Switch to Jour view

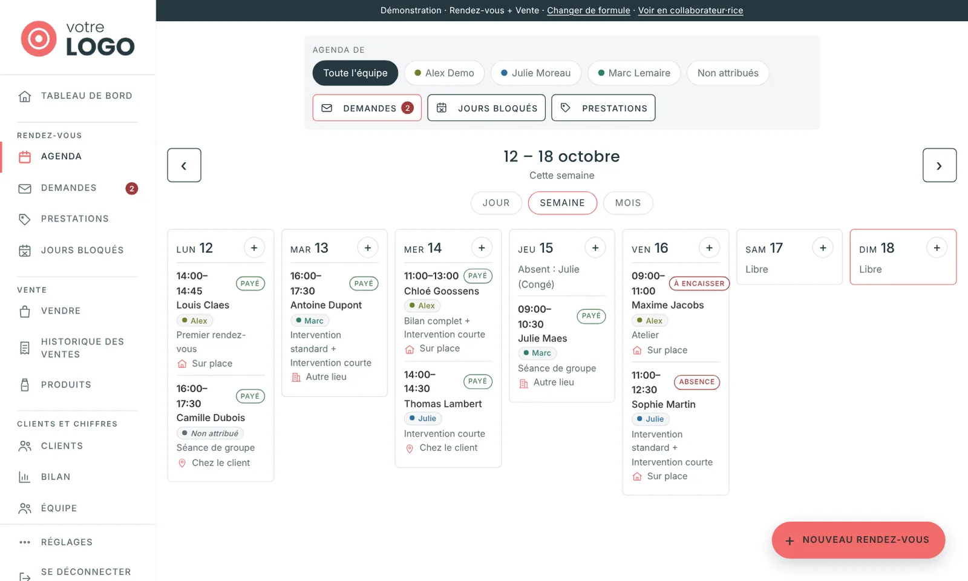pyautogui.click(x=496, y=203)
